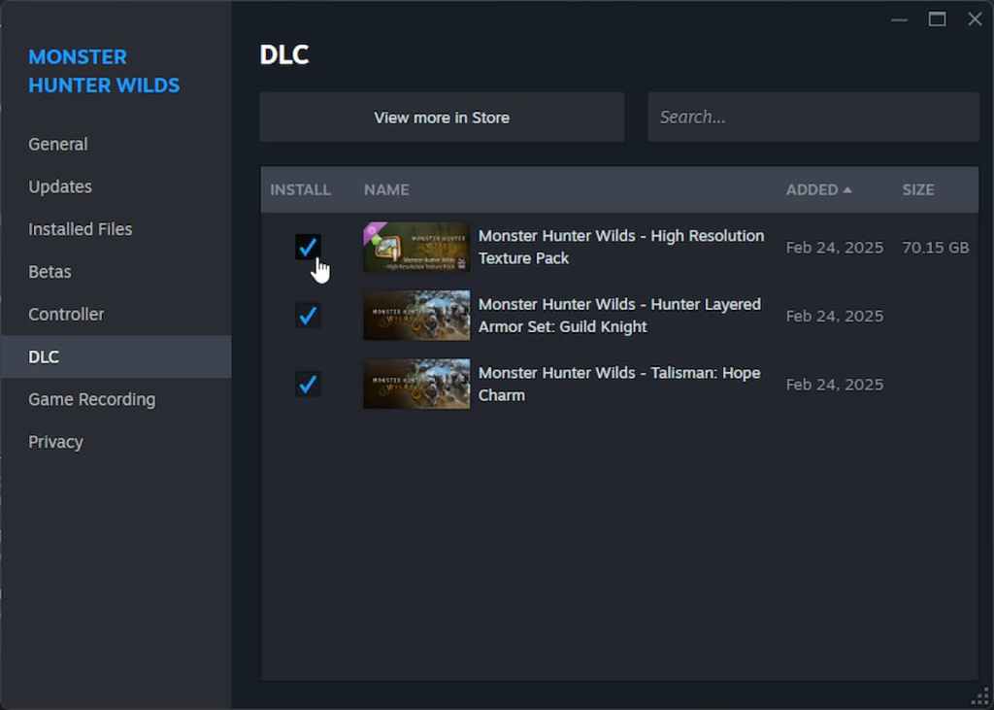Click the Install column header
This screenshot has height=710, width=994.
(300, 189)
